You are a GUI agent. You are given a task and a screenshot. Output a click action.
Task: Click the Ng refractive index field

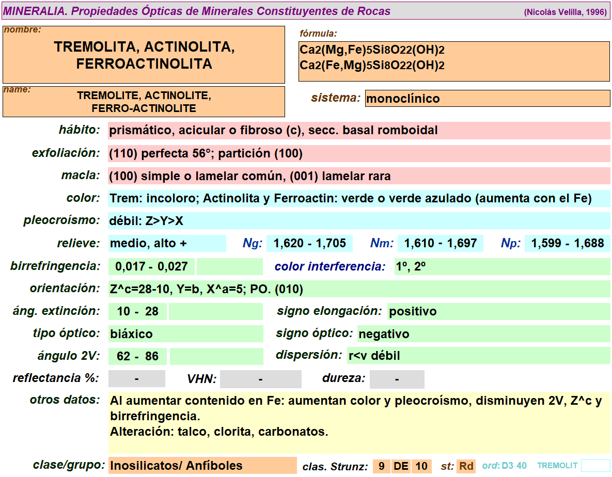309,244
